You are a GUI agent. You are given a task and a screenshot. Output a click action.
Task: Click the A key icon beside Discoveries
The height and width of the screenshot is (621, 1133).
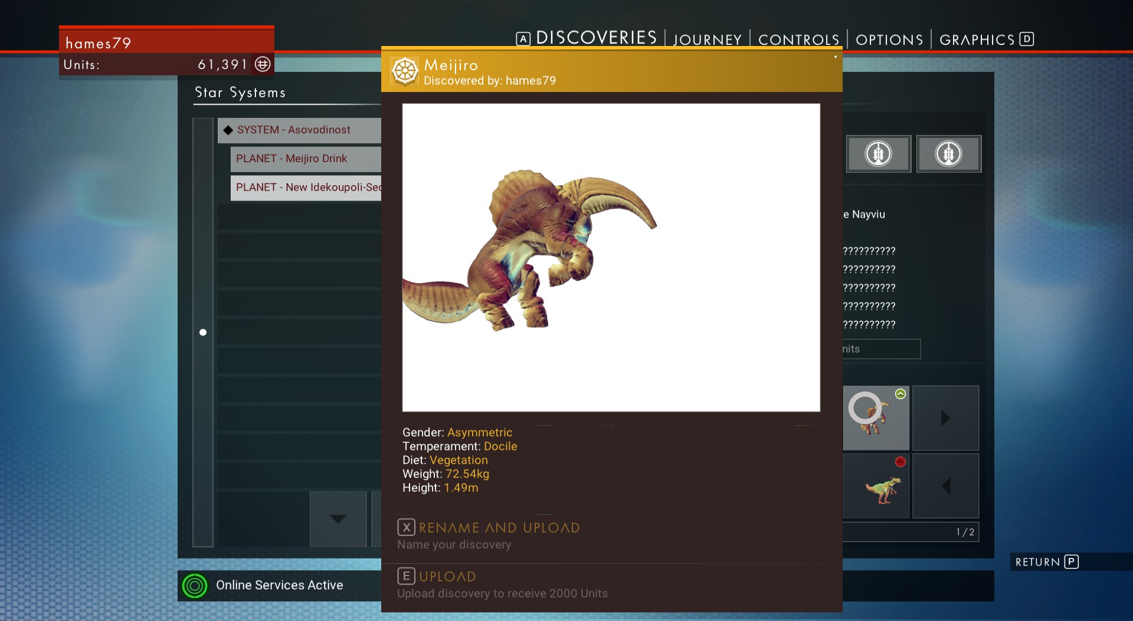tap(523, 39)
